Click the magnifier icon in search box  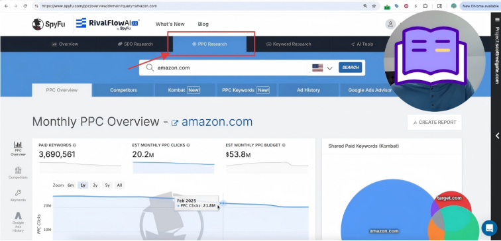coord(150,68)
